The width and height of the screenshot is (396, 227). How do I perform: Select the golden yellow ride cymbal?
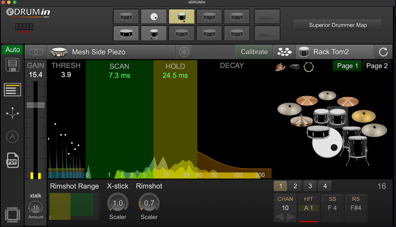[364, 116]
